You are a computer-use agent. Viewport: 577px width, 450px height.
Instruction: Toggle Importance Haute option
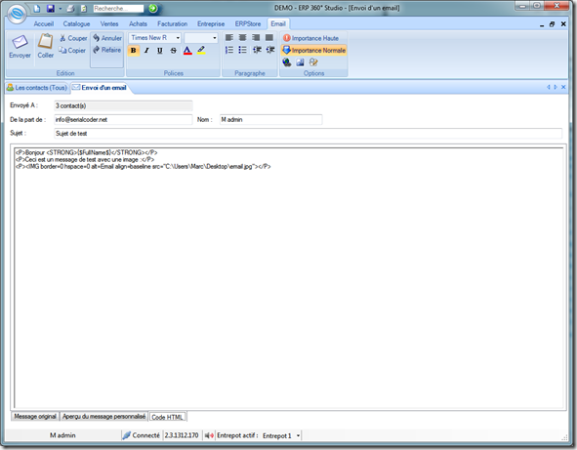pyautogui.click(x=310, y=38)
